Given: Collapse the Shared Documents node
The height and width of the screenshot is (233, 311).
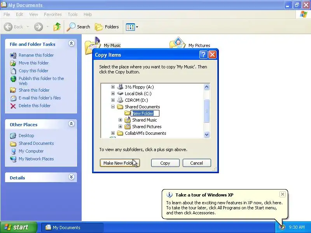Looking at the screenshot, I should [113, 106].
